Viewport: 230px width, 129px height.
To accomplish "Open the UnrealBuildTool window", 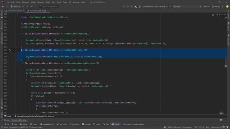I will coord(47,124).
